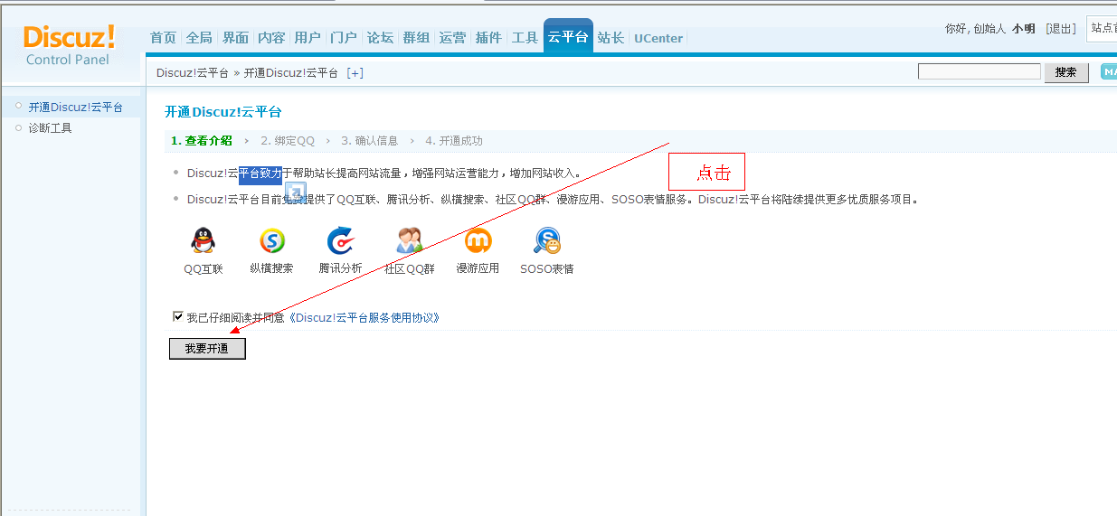This screenshot has height=516, width=1117.
Task: Open the 工具 menu tab
Action: pyautogui.click(x=525, y=38)
